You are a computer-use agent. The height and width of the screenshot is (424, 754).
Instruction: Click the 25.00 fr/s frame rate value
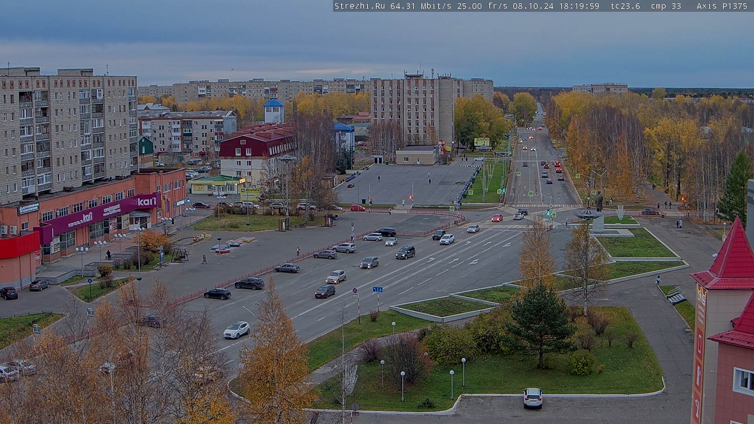click(481, 6)
